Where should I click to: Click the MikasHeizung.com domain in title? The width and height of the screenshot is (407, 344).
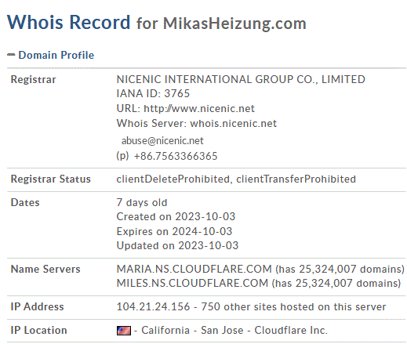[234, 24]
